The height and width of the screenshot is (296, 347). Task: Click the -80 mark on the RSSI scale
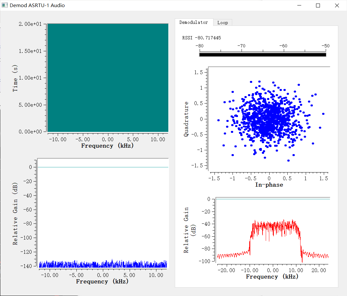pyautogui.click(x=200, y=46)
